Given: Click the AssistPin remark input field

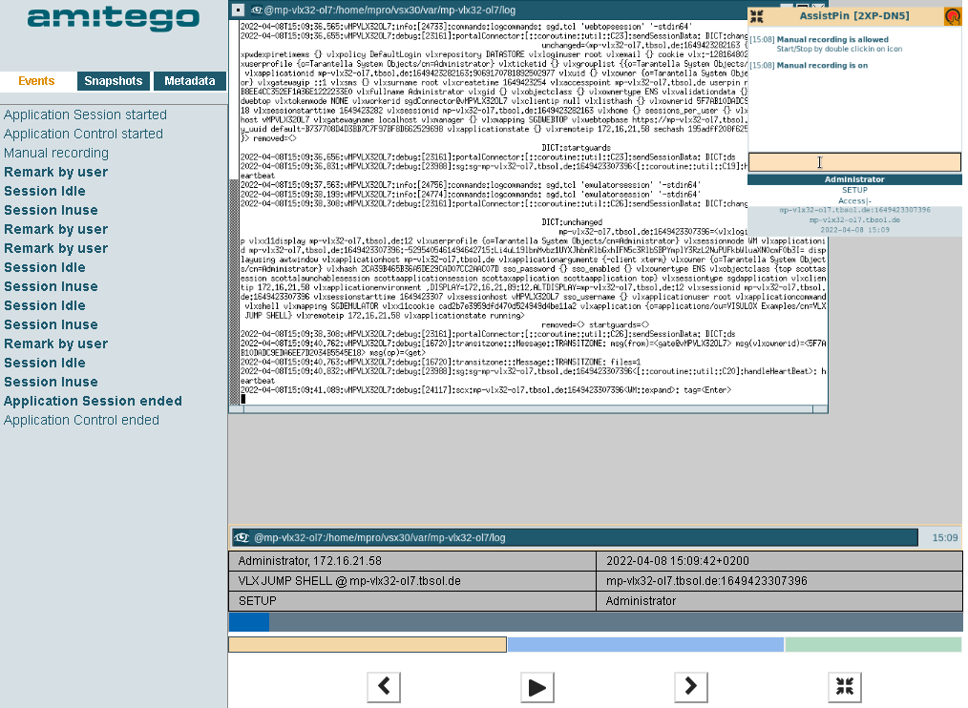Looking at the screenshot, I should (x=853, y=162).
